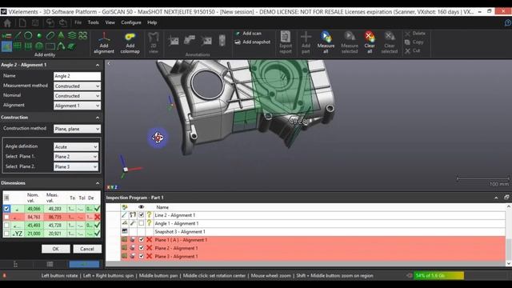This screenshot has height=288, width=512.
Task: Add a line entity with the line icon
Action: (x=18, y=35)
